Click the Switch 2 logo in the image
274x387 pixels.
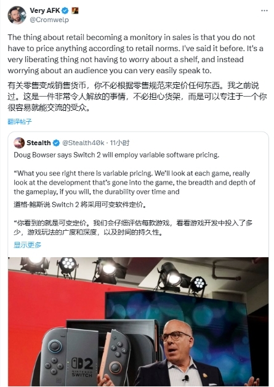pyautogui.click(x=82, y=367)
